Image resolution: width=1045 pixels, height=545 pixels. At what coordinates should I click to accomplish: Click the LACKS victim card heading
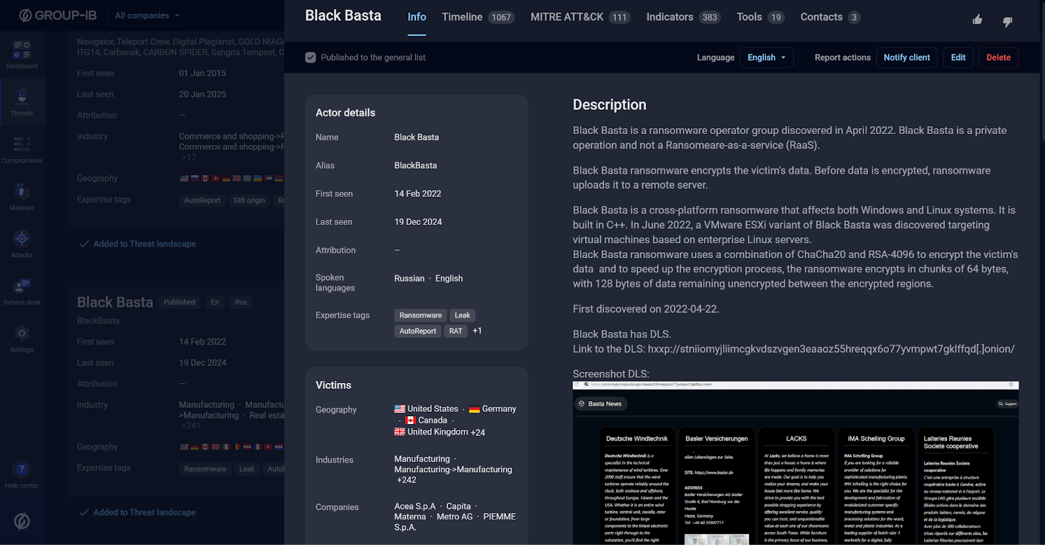coord(796,438)
